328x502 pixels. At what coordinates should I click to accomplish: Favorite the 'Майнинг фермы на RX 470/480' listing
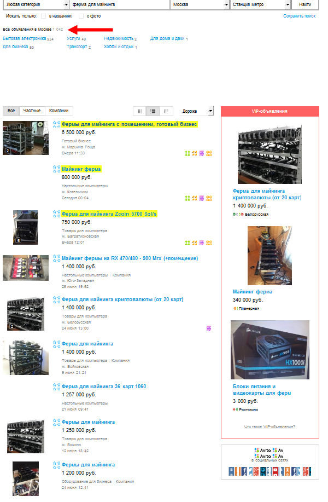pyautogui.click(x=56, y=258)
